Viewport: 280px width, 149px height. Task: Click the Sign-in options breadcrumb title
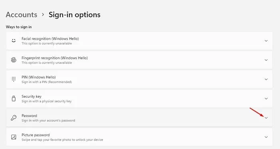74,15
